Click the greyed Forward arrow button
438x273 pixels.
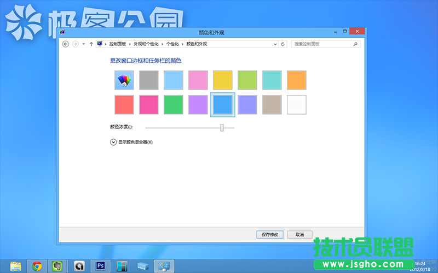point(76,44)
